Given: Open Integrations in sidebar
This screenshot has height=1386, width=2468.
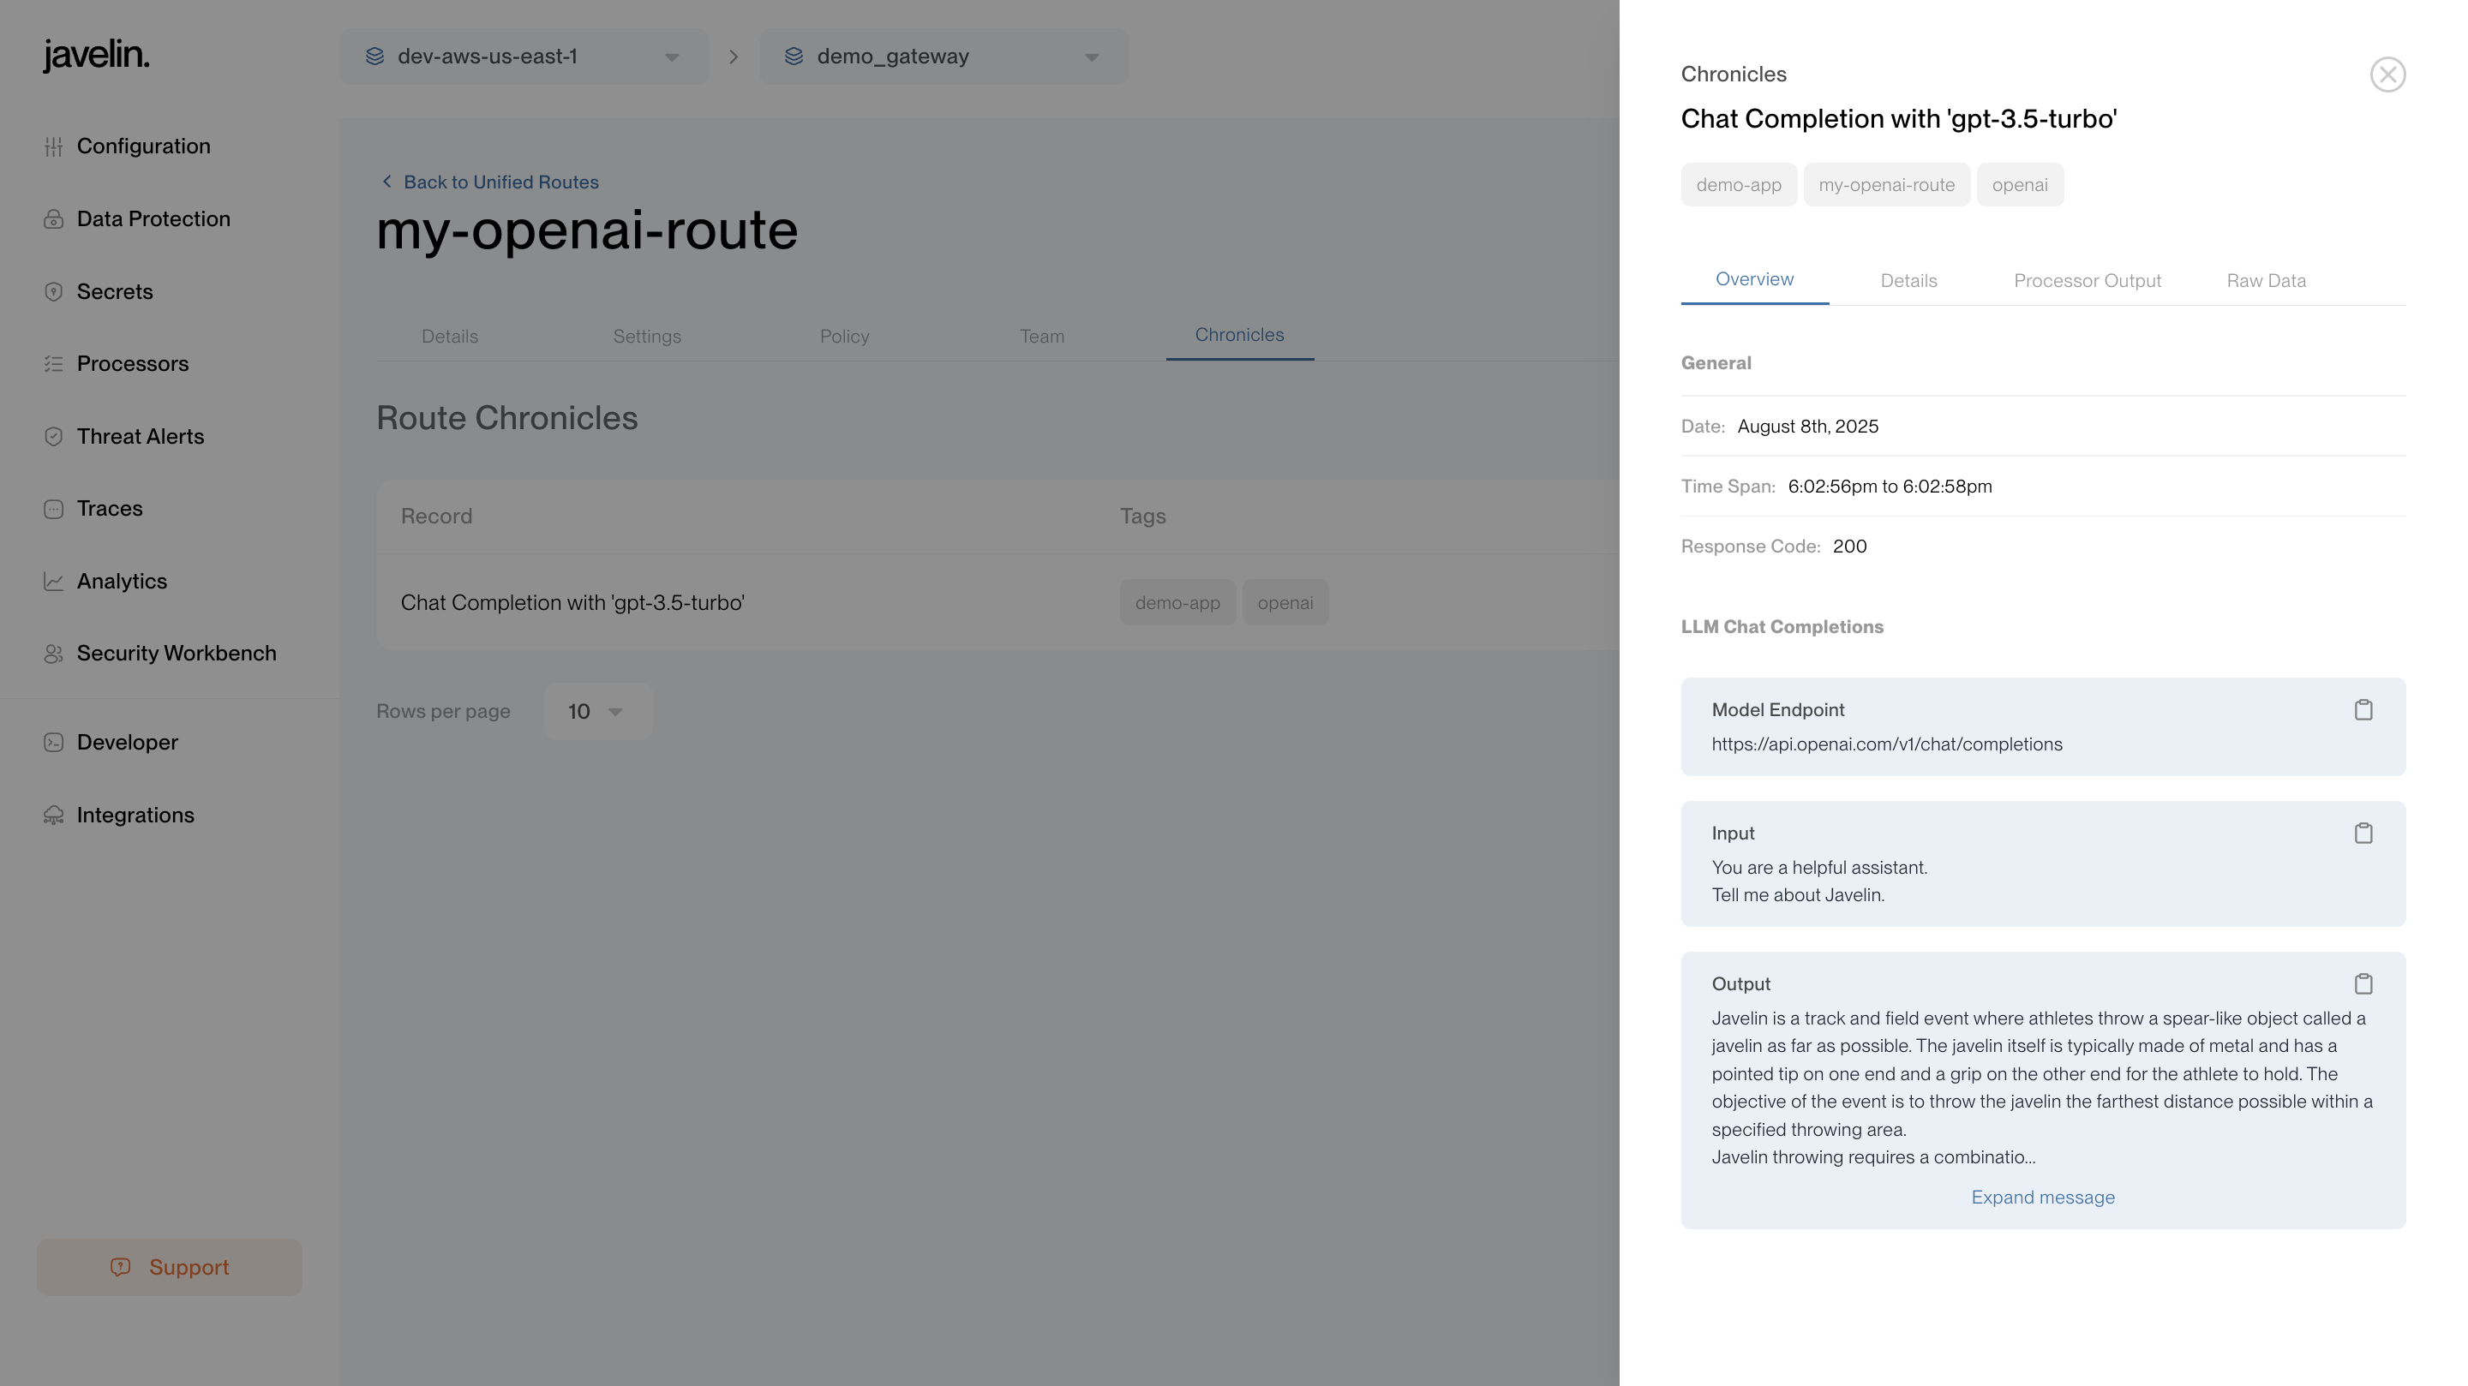Looking at the screenshot, I should tap(135, 815).
